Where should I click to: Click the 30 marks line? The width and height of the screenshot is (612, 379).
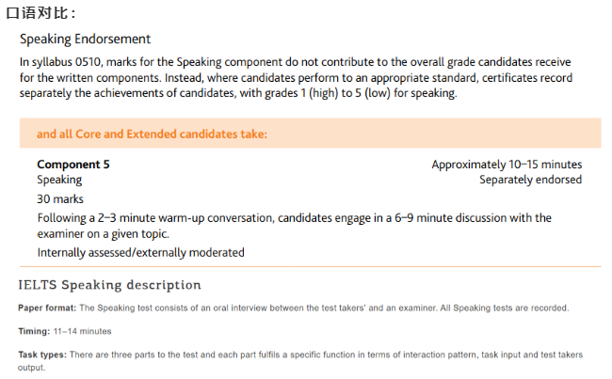point(60,199)
